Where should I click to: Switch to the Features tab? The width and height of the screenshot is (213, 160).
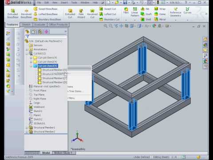pos(12,24)
